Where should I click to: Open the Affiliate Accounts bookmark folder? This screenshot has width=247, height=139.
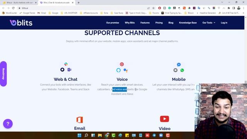tap(89, 13)
